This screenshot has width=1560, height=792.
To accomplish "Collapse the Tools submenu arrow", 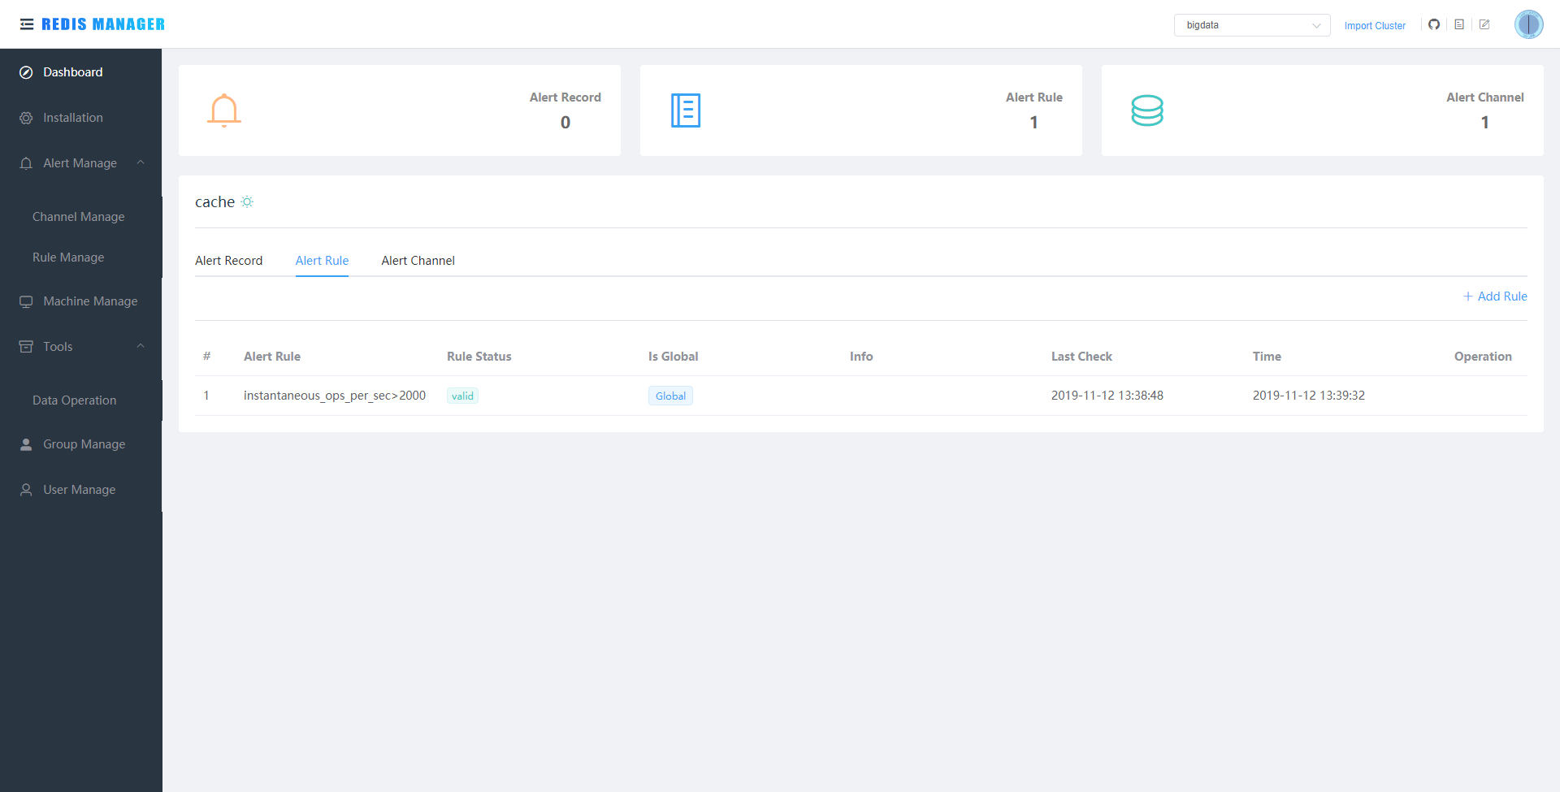I will point(141,346).
